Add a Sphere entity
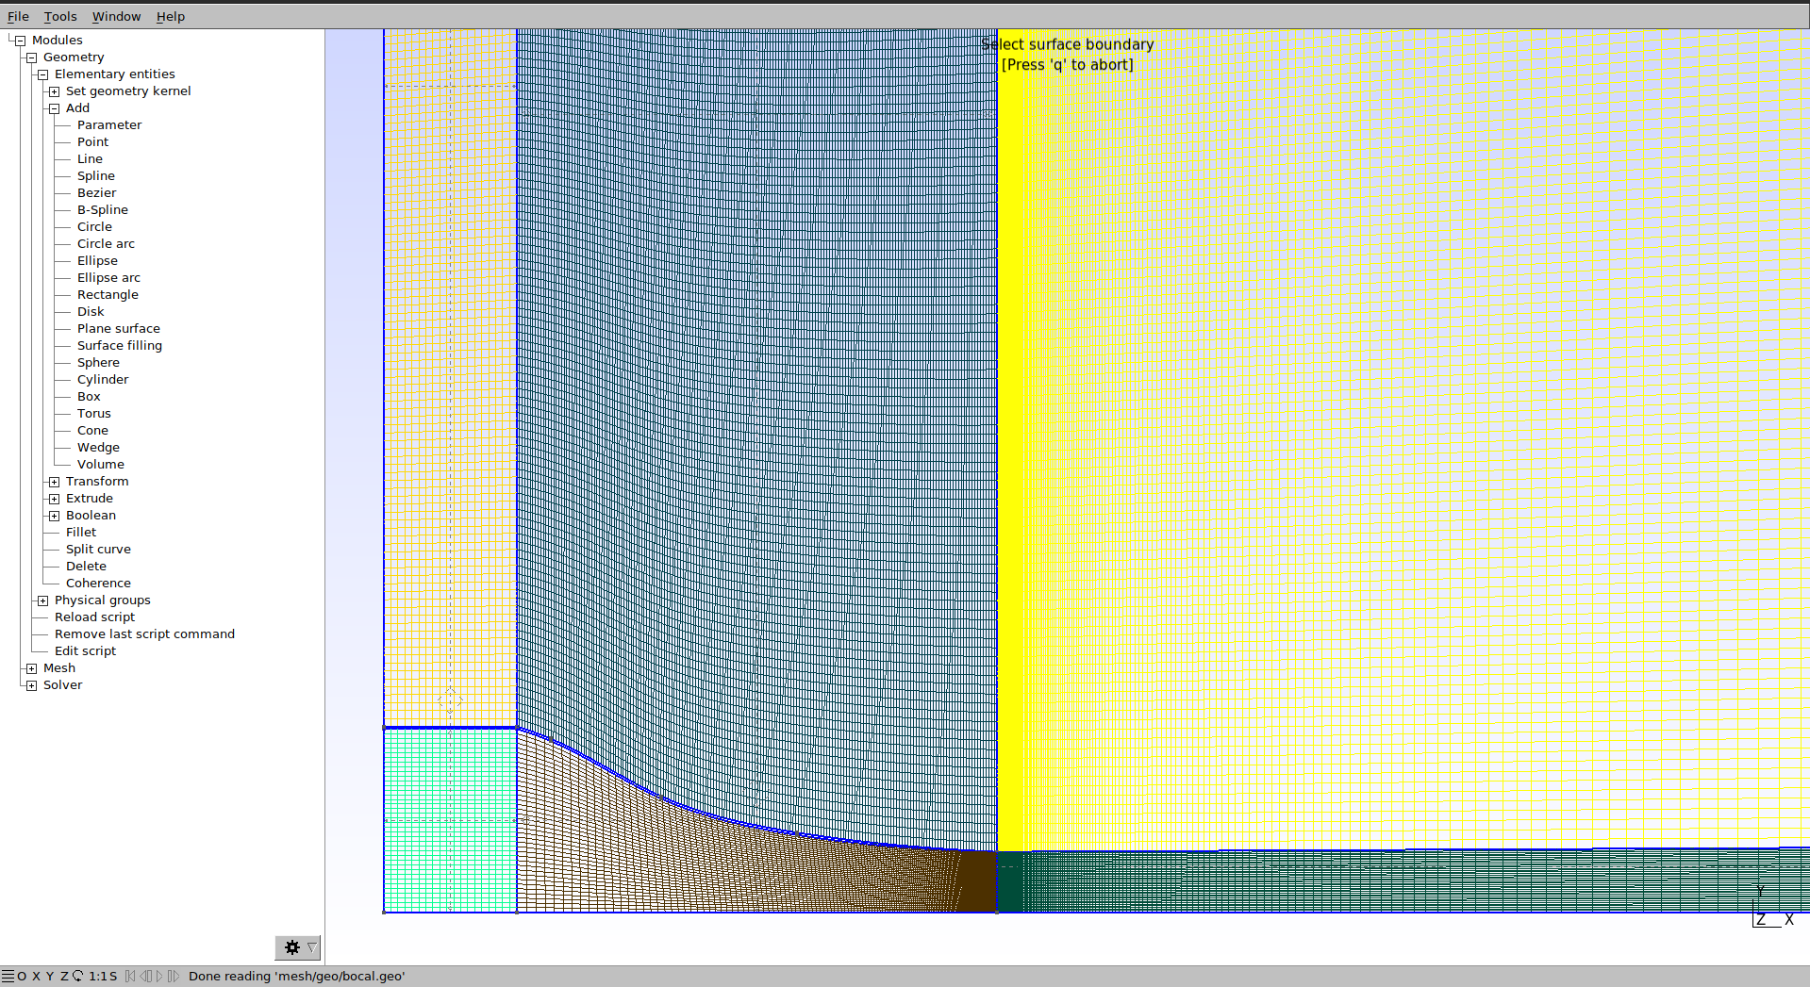This screenshot has height=987, width=1810. pos(98,362)
